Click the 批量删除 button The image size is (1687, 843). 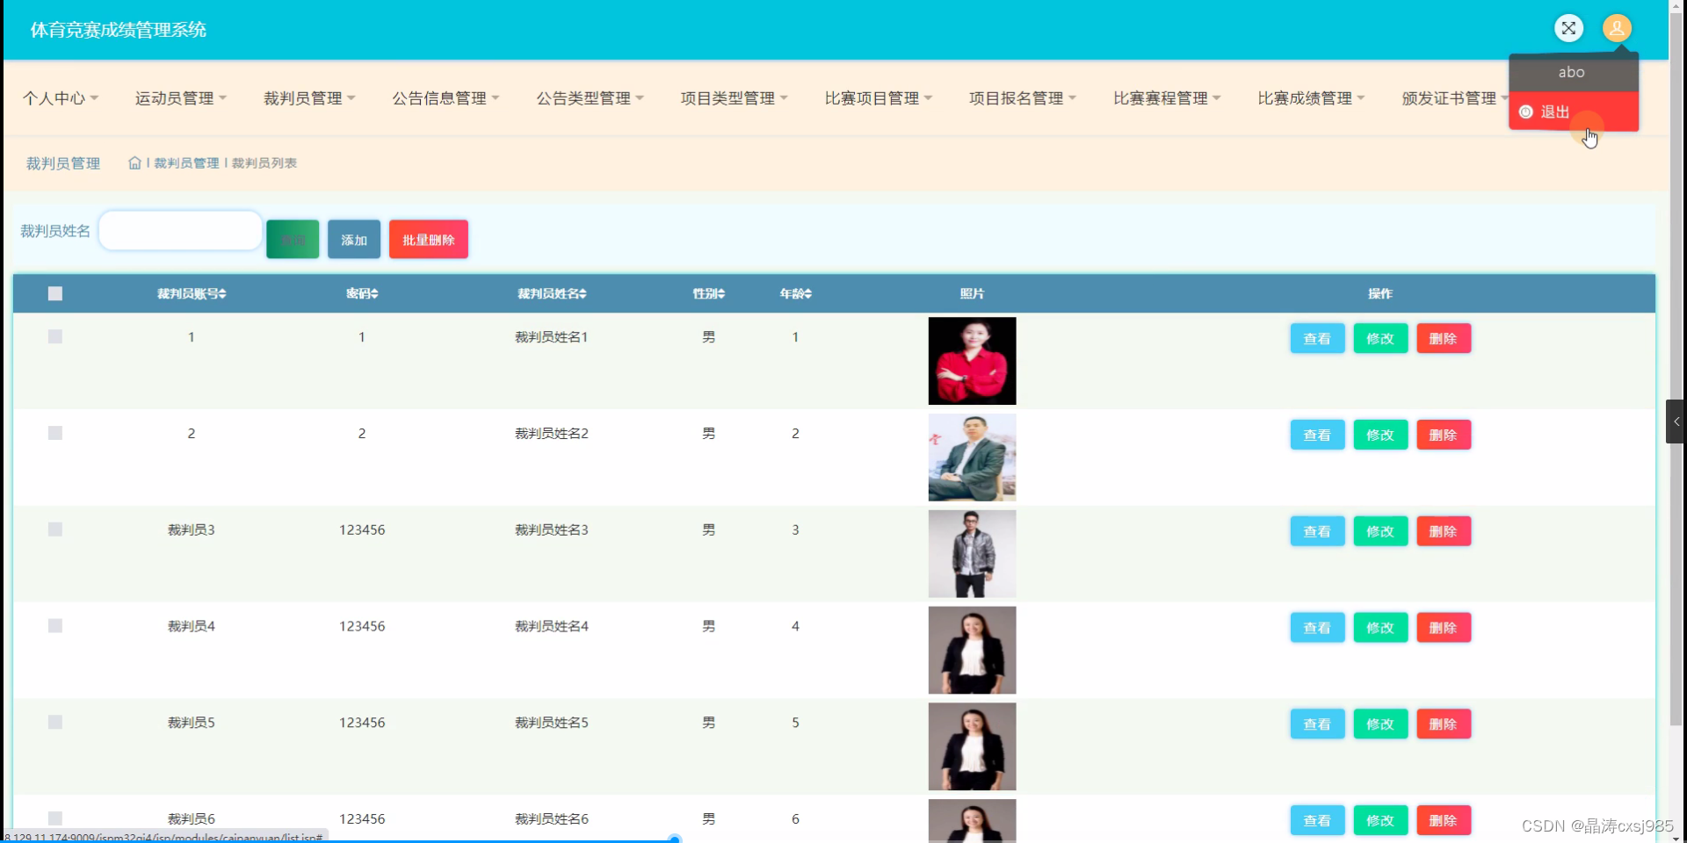429,240
